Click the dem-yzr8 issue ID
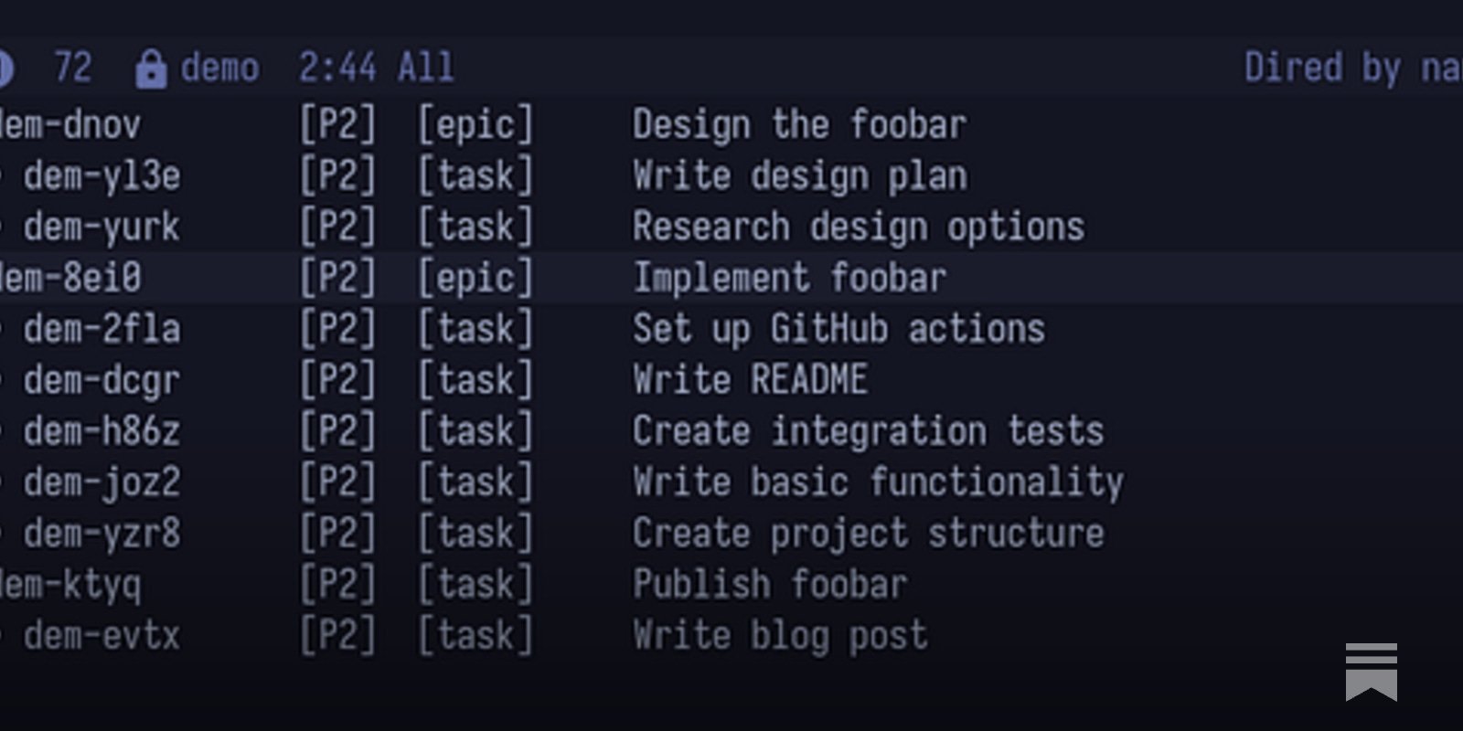Image resolution: width=1463 pixels, height=731 pixels. tap(101, 535)
